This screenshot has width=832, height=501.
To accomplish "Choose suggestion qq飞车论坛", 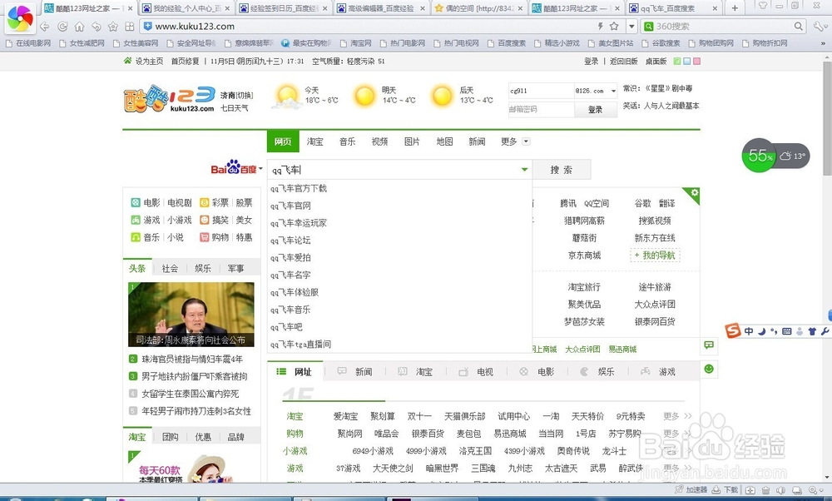I will 290,240.
